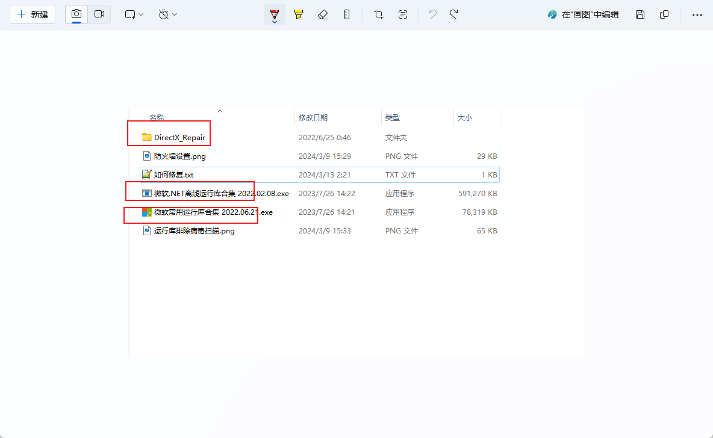Select the 运行库排除病毒扫描.png file name
Viewport: 713px width, 438px height.
[x=194, y=231]
